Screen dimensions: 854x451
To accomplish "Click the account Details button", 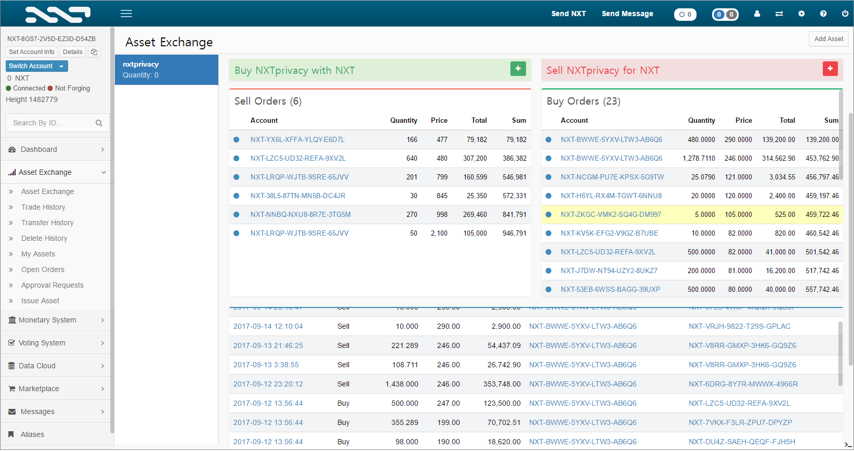I will 73,52.
